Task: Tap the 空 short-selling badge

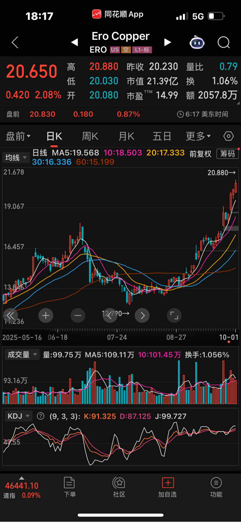Action: click(126, 50)
